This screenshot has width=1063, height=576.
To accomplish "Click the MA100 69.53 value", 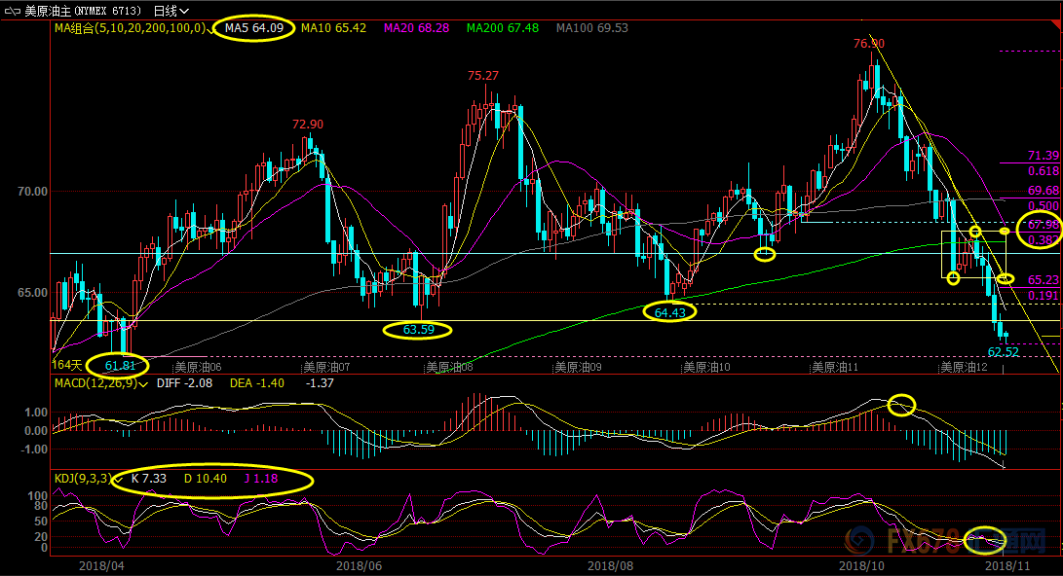I will coord(591,28).
